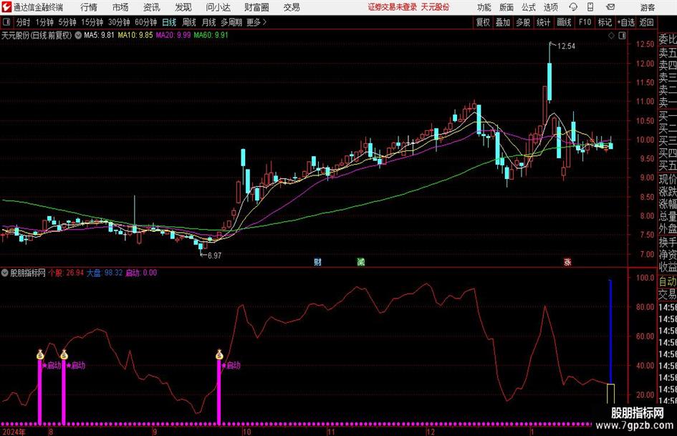
Task: Click the 叠加 overlay button
Action: pyautogui.click(x=503, y=22)
